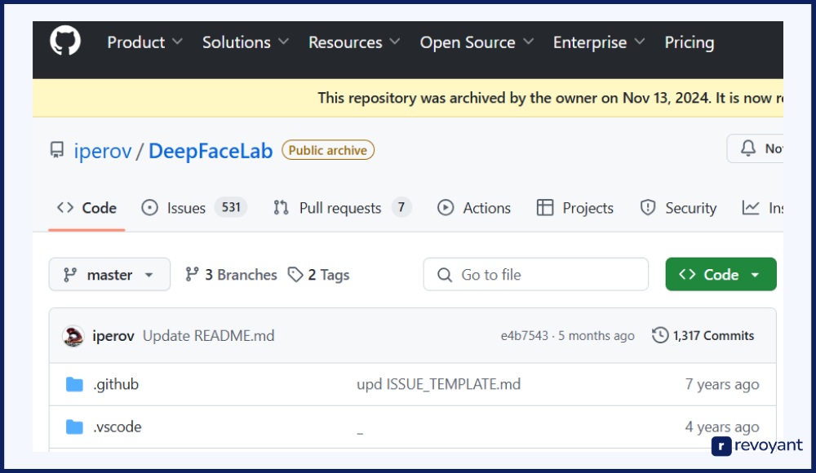Select the Code tab
This screenshot has height=473, width=816.
pyautogui.click(x=86, y=208)
